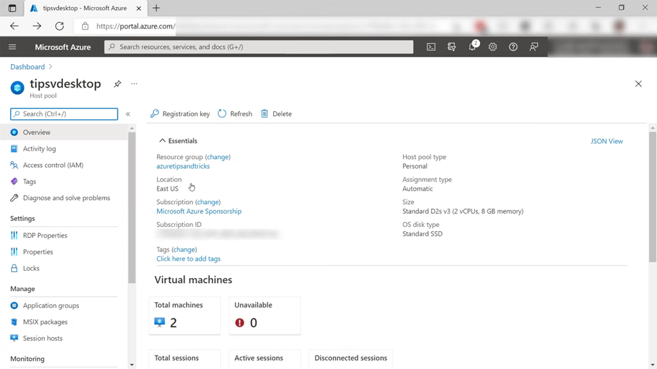Open Session hosts in the Manage section

43,338
